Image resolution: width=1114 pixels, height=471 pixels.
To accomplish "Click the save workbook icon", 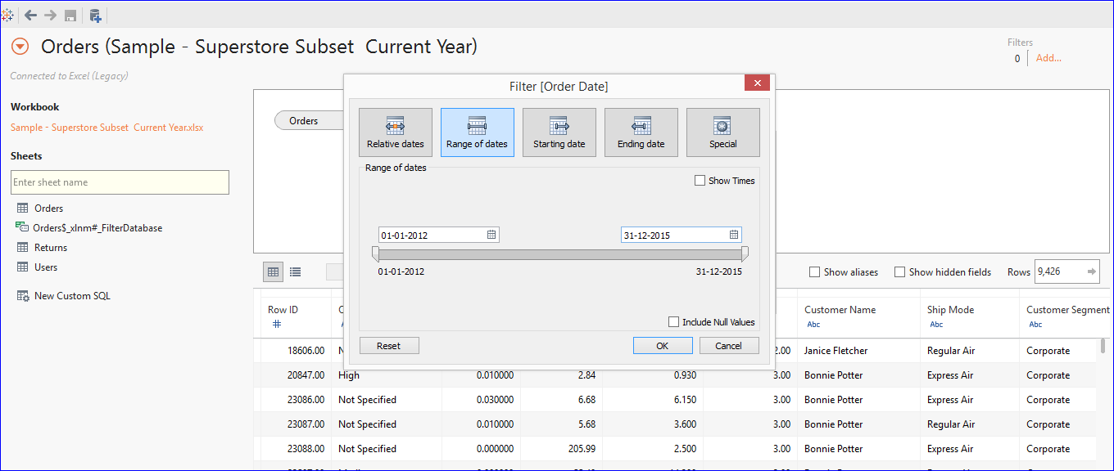I will [70, 15].
